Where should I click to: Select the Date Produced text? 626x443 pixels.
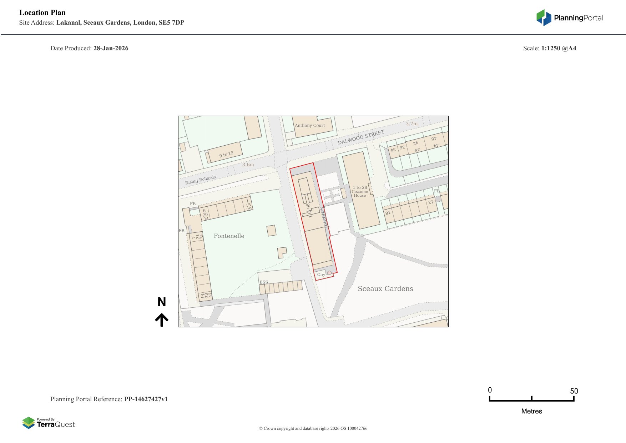point(89,48)
